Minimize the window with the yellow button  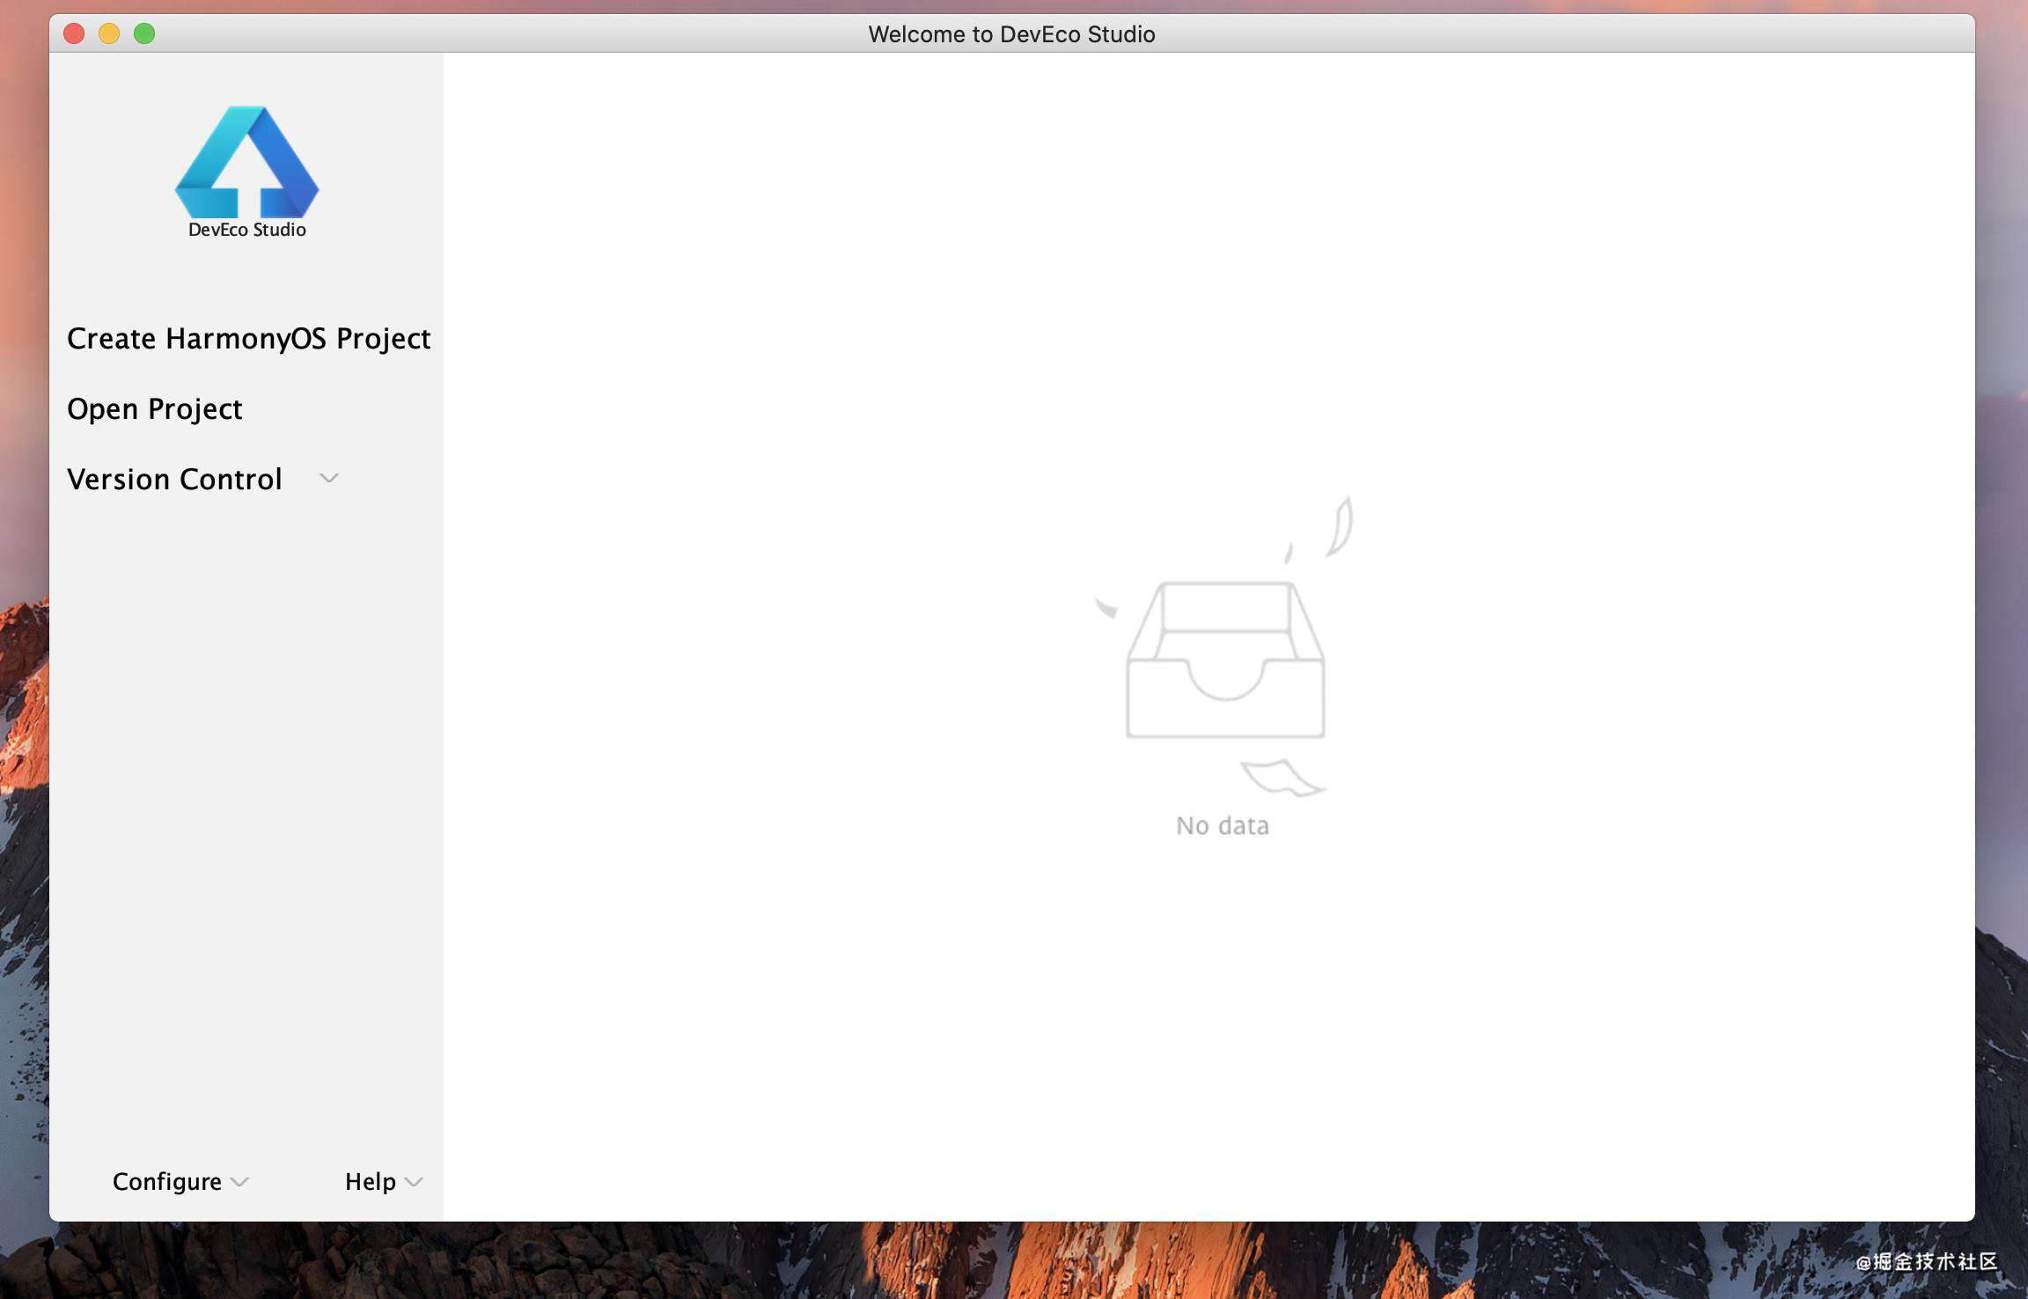click(x=109, y=33)
